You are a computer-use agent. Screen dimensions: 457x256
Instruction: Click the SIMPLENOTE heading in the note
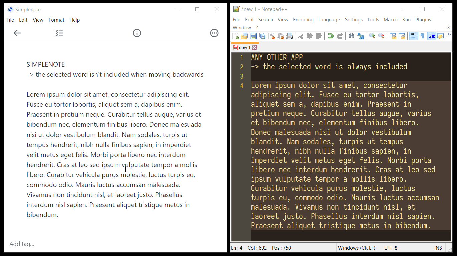(x=46, y=64)
